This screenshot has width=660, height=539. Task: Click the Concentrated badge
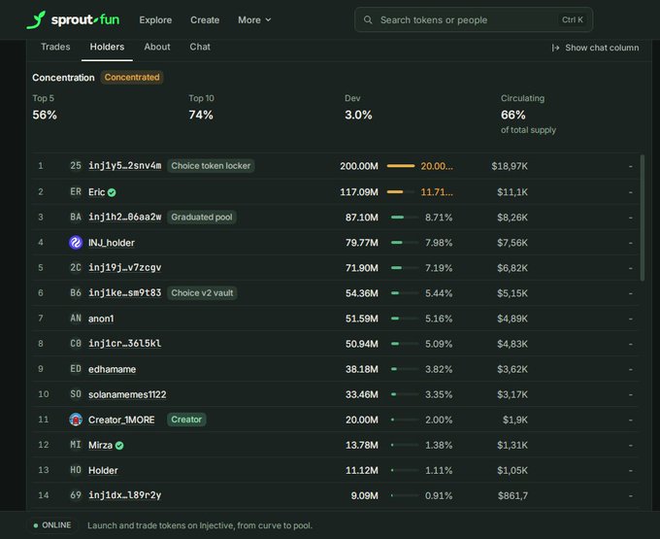click(x=132, y=77)
